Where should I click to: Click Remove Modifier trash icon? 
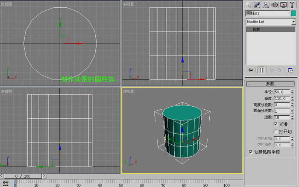point(279,70)
